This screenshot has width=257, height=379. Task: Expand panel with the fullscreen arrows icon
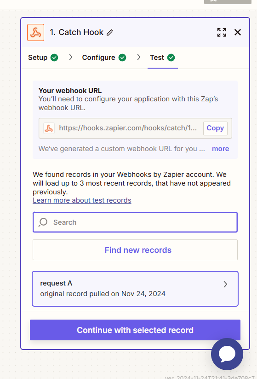pos(222,32)
